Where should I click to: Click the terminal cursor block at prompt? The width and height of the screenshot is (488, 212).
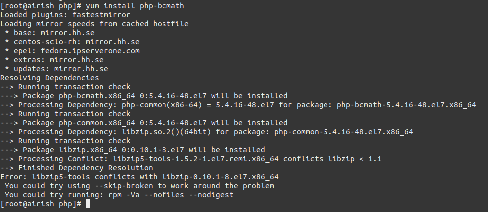click(88, 204)
